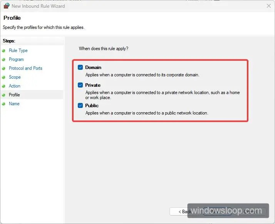Disable the Public profile checkbox
The width and height of the screenshot is (275, 224).
[x=80, y=105]
